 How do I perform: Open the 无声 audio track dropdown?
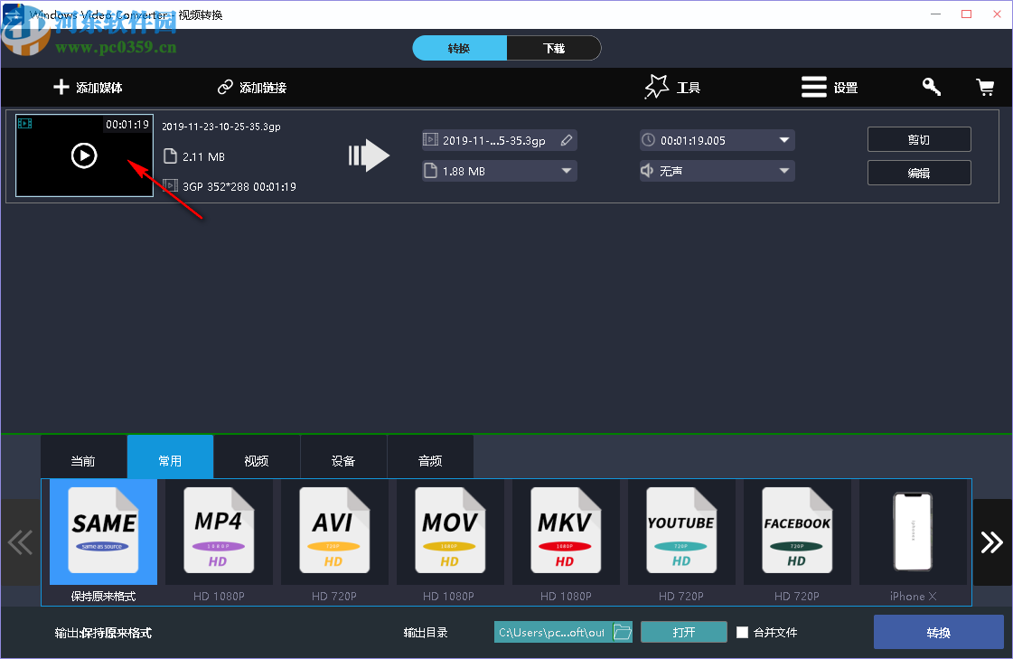click(785, 172)
